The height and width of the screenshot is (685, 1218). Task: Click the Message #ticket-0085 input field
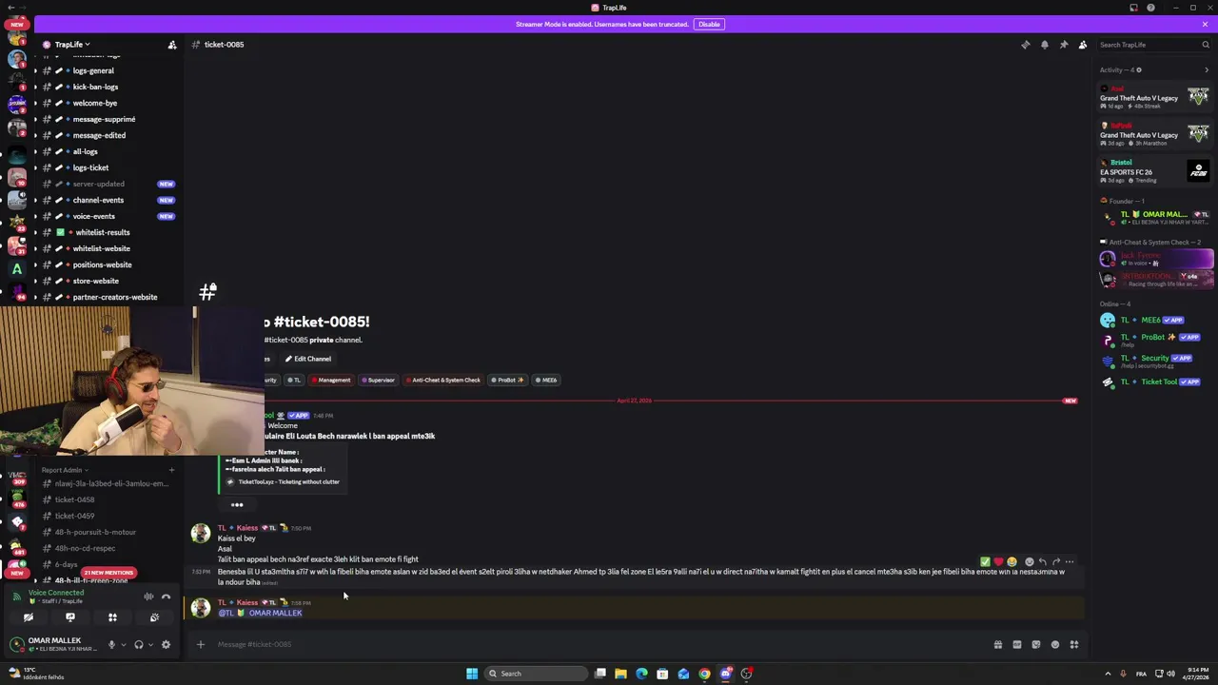[x=599, y=644]
